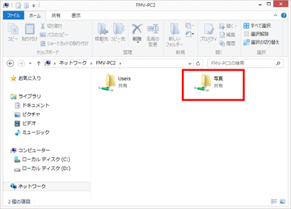Click the Forward arrow button
The width and height of the screenshot is (291, 209).
21,63
